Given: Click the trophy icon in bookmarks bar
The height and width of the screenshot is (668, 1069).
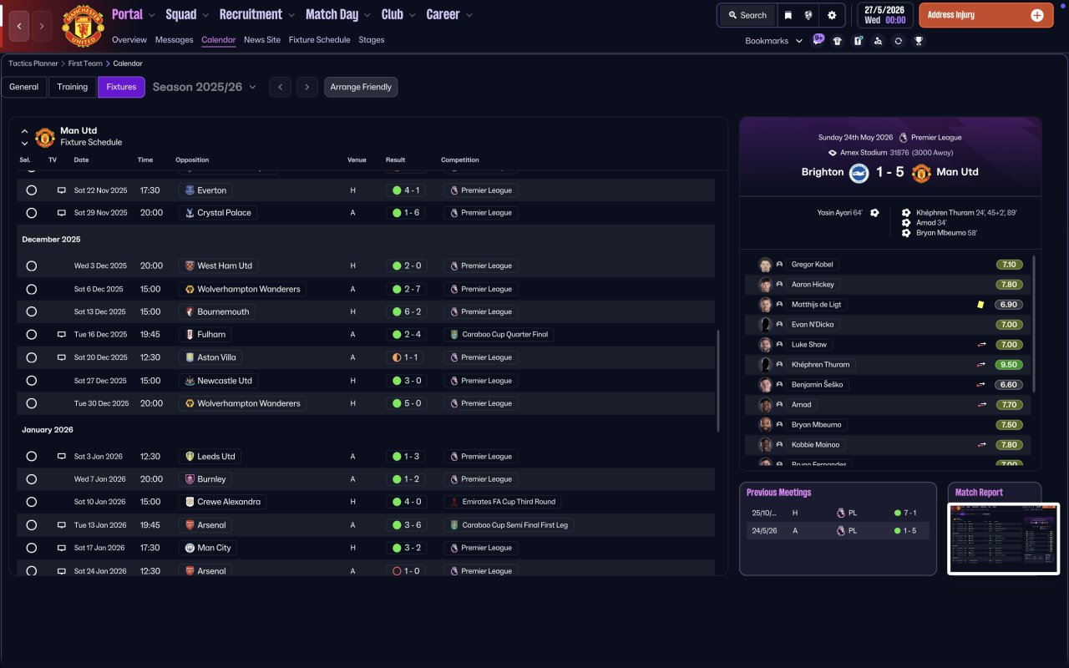Looking at the screenshot, I should click(919, 41).
